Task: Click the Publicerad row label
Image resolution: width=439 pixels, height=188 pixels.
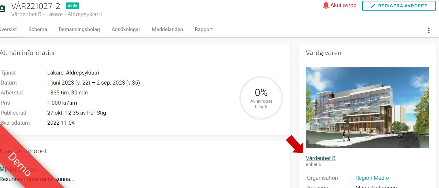Action: 13,113
